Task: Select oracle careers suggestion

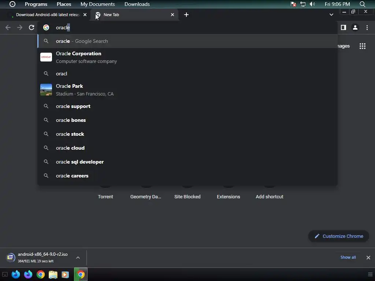Action: click(x=187, y=176)
